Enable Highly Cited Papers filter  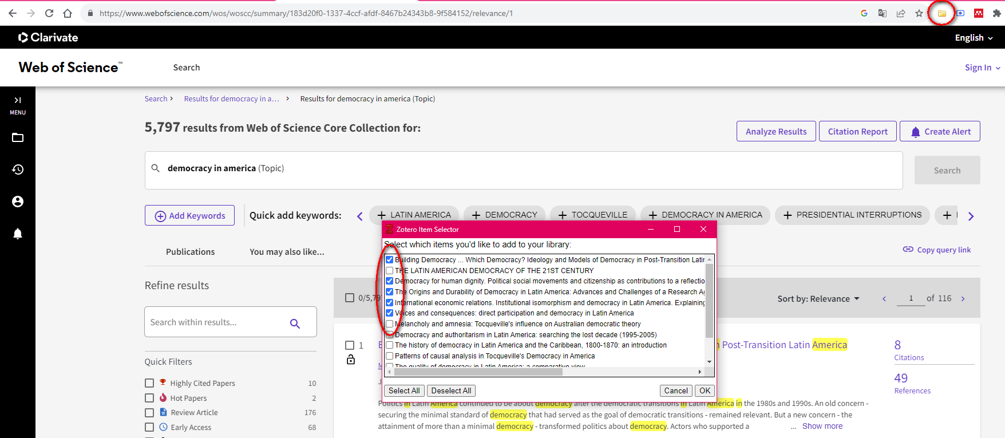point(149,383)
